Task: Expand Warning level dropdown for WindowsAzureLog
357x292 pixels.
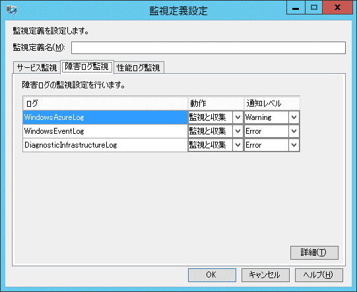Action: (294, 117)
